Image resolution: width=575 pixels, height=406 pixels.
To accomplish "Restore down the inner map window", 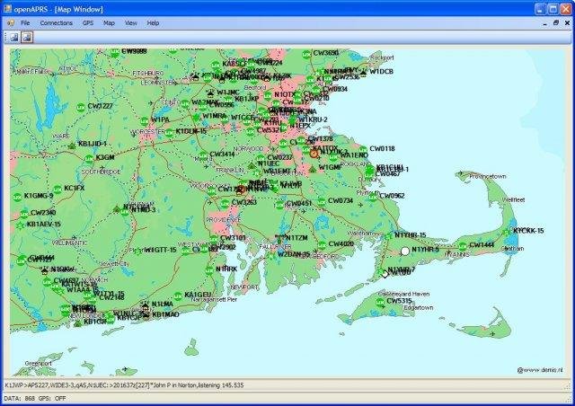I will (556, 22).
